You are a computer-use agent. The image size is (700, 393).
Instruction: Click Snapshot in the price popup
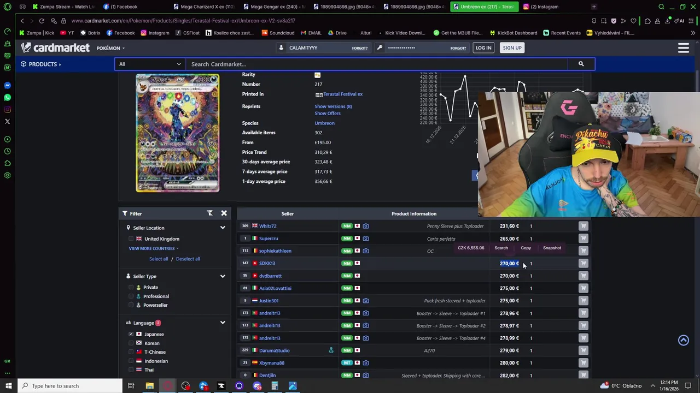click(x=552, y=248)
